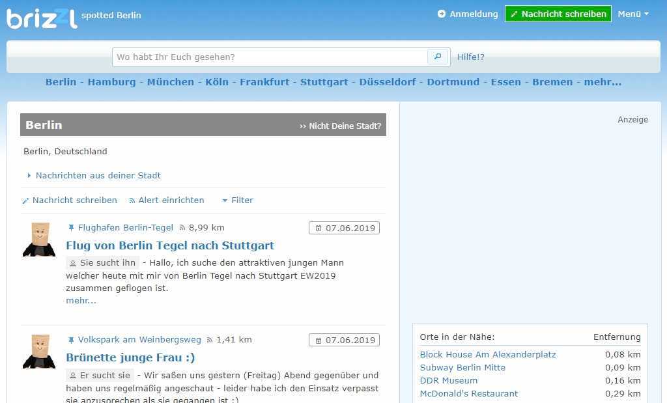Select the Berlin city link

pos(61,82)
